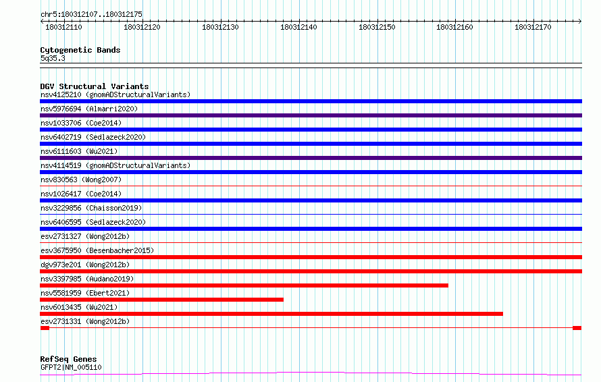The height and width of the screenshot is (382, 601).
Task: Click the chr5:180312107..180312175 region label
Action: pyautogui.click(x=91, y=14)
